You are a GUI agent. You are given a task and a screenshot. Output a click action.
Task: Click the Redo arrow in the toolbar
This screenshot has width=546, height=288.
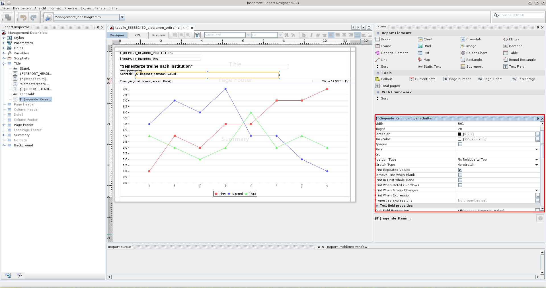point(34,18)
